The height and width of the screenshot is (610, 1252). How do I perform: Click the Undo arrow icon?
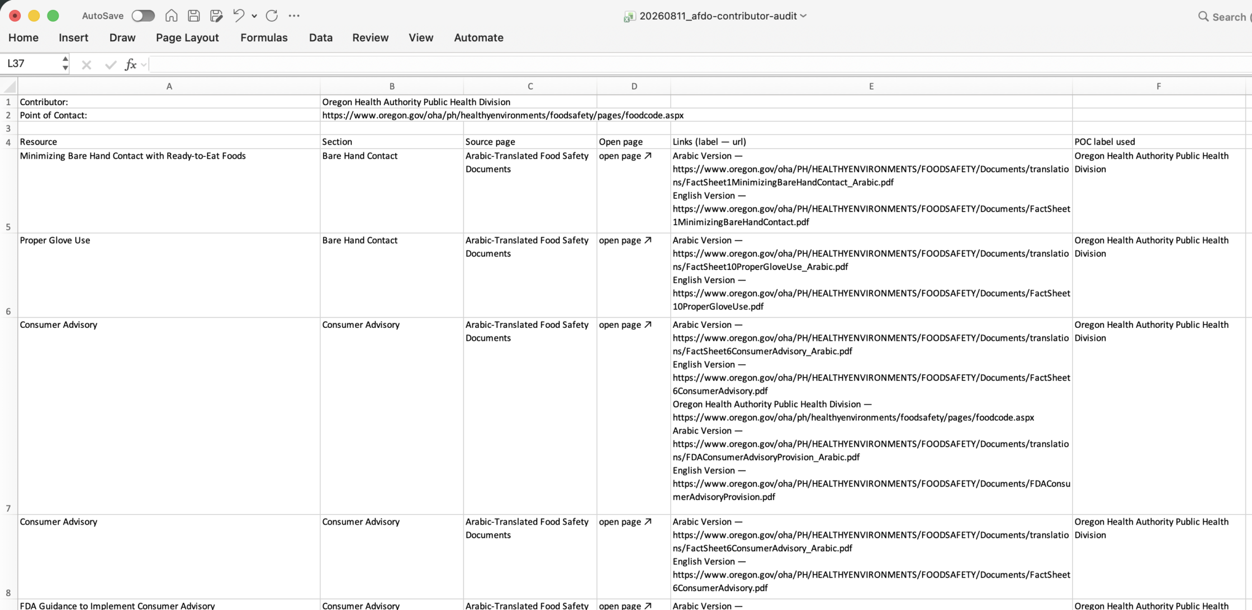pyautogui.click(x=239, y=16)
